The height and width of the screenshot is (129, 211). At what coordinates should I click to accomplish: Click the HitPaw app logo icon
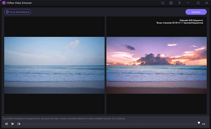tap(3, 3)
